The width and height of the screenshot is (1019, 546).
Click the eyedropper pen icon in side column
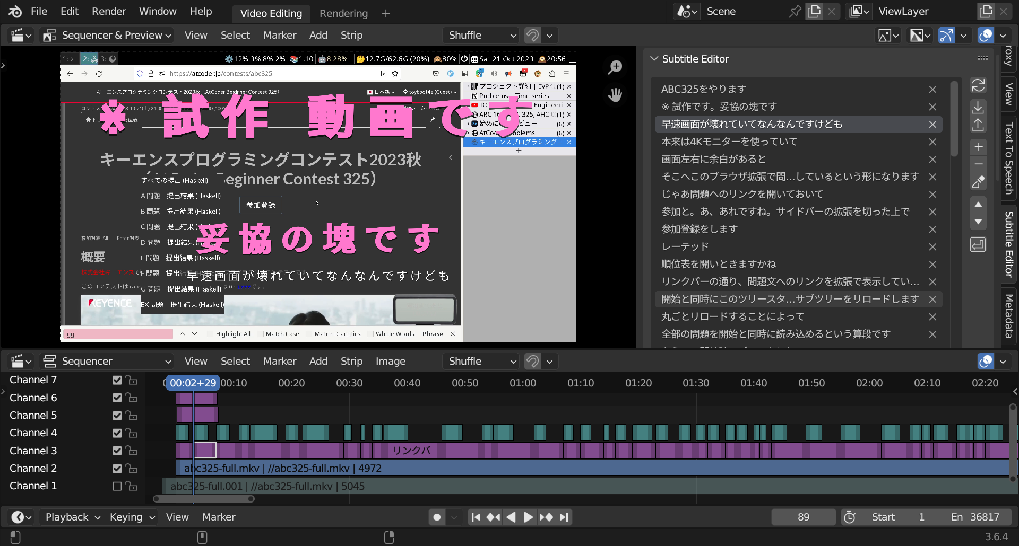pos(978,182)
